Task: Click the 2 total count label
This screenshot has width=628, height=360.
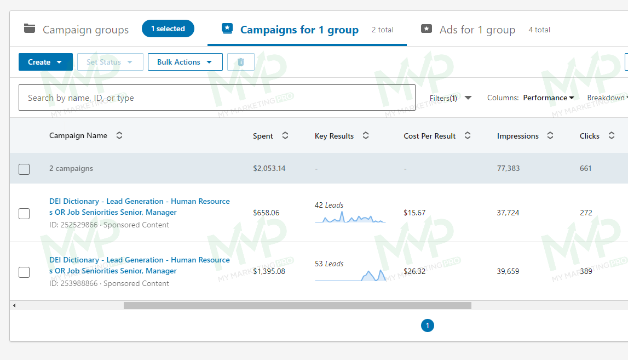Action: (383, 30)
